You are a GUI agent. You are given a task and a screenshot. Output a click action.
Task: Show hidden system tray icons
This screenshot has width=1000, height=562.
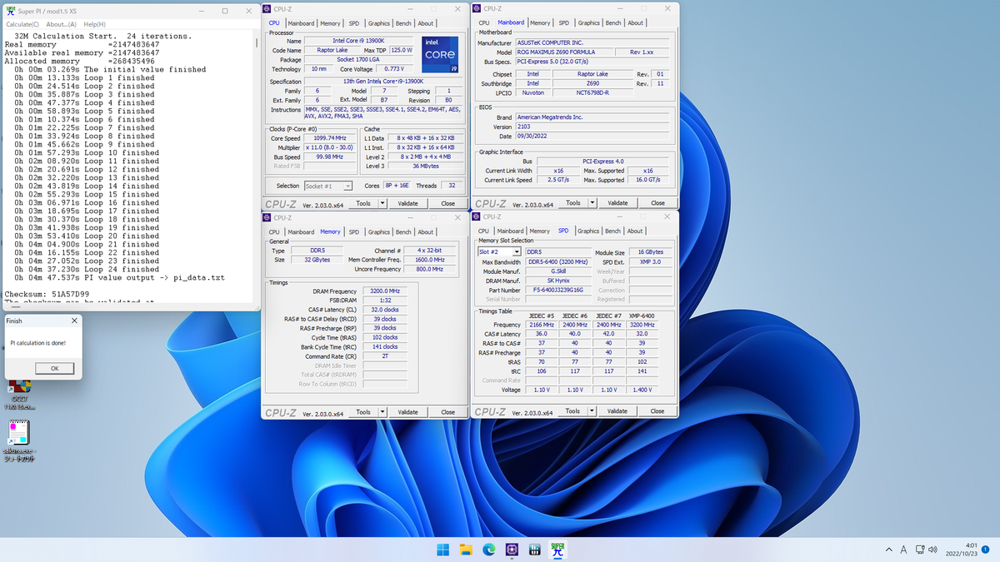(x=889, y=550)
